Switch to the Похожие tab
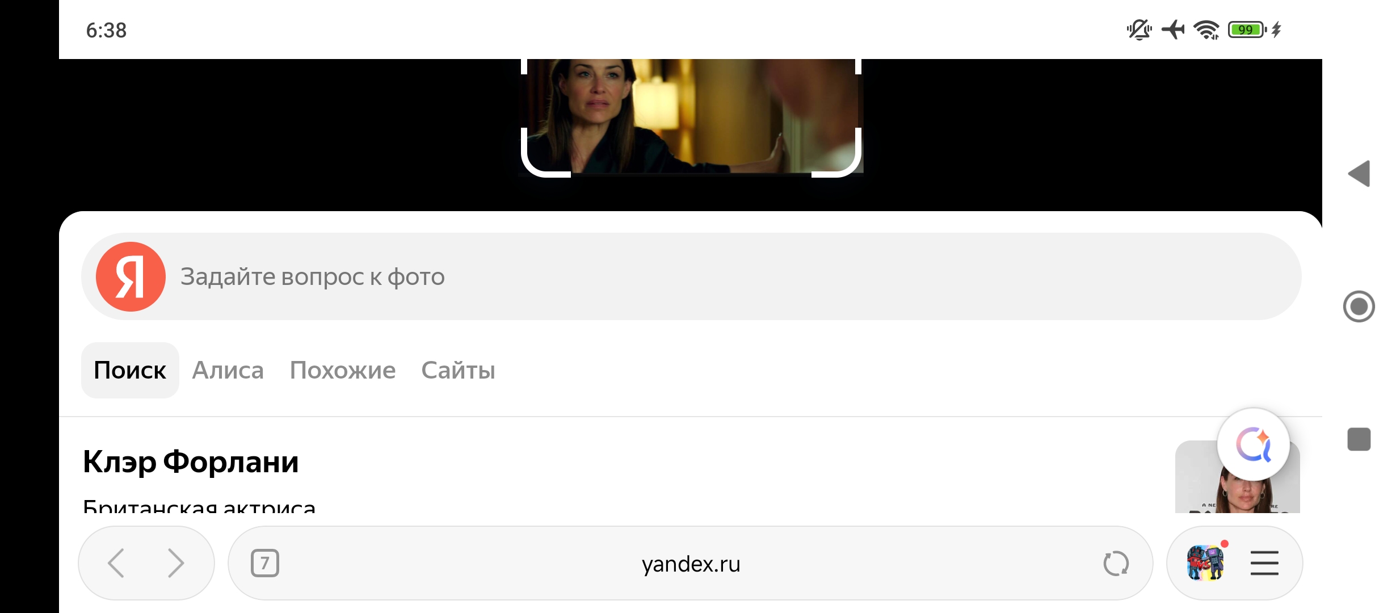1396x613 pixels. (343, 370)
